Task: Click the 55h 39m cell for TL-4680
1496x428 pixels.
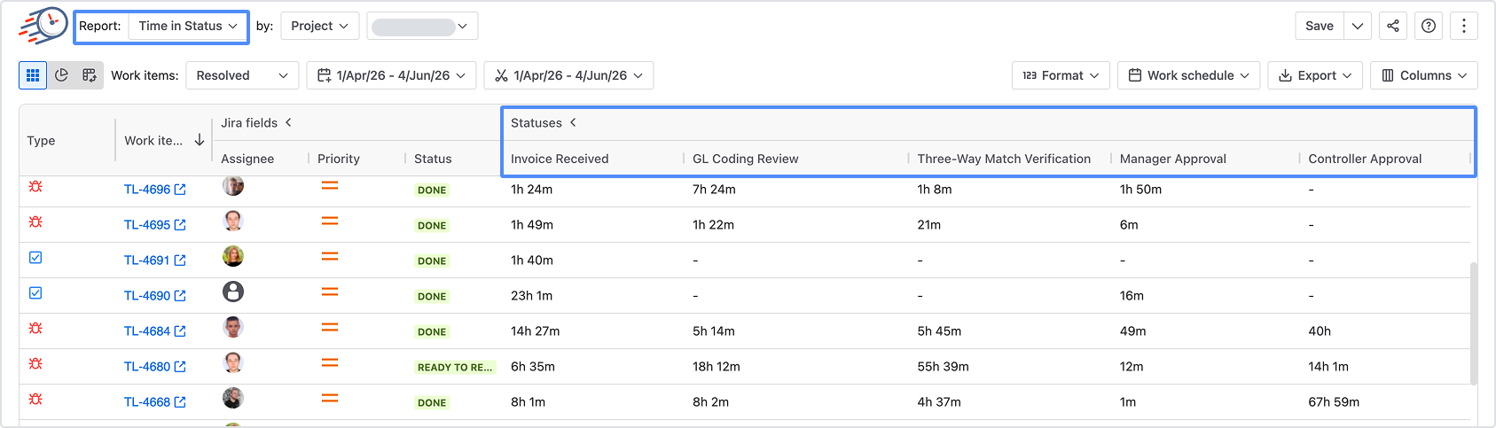Action: tap(943, 367)
